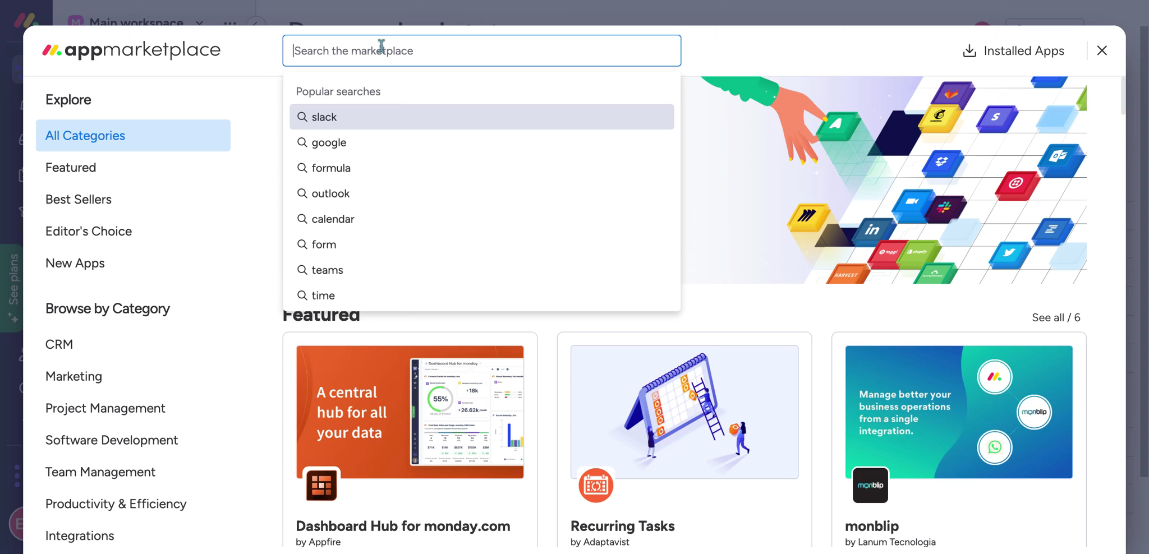Pick the calendar search suggestion

point(481,219)
